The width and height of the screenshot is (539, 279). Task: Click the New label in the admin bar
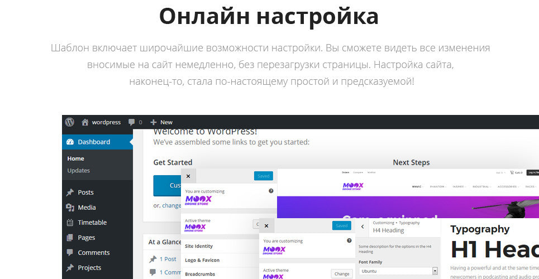pyautogui.click(x=166, y=122)
